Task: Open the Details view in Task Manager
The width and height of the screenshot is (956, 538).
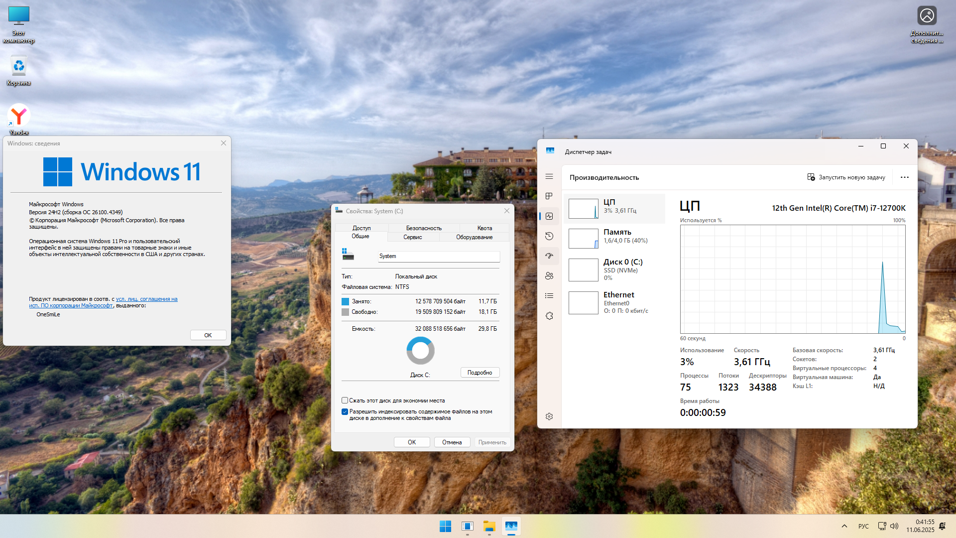Action: 549,295
